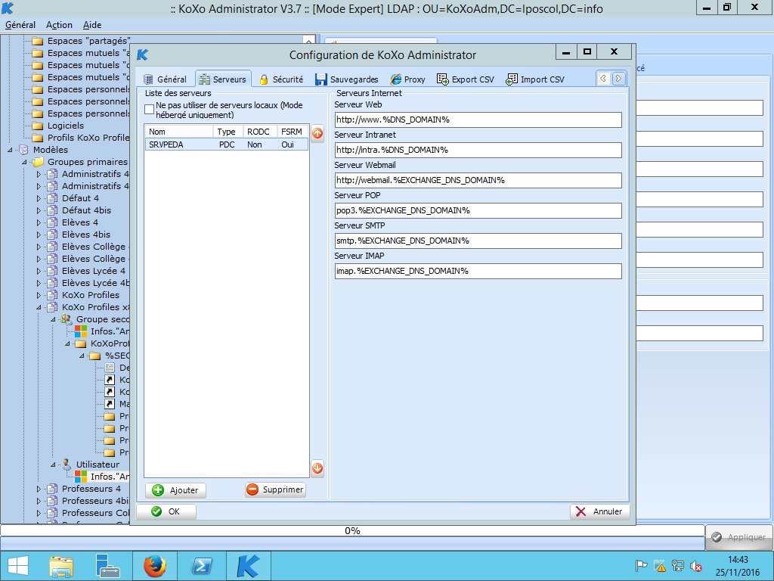The height and width of the screenshot is (581, 774).
Task: Click the Type column header
Action: [228, 132]
